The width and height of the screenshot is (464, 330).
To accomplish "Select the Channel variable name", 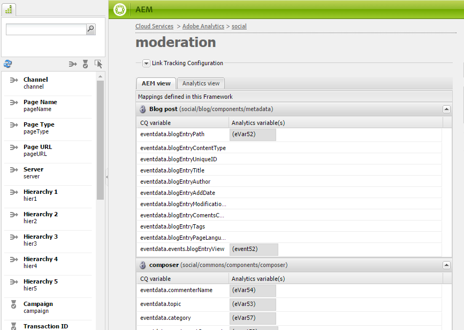I will pyautogui.click(x=35, y=80).
